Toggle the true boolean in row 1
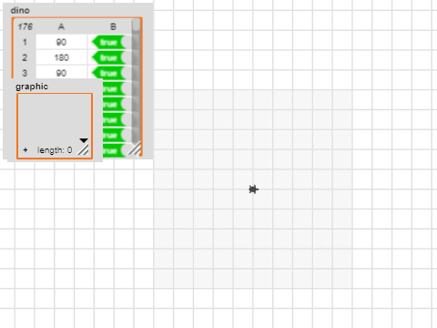Image resolution: width=437 pixels, height=328 pixels. coord(109,42)
